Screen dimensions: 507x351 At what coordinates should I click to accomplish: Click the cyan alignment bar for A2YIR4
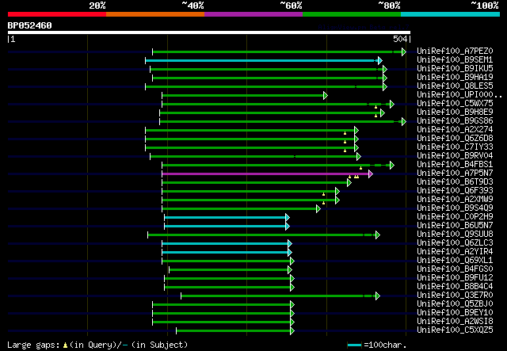pos(227,253)
